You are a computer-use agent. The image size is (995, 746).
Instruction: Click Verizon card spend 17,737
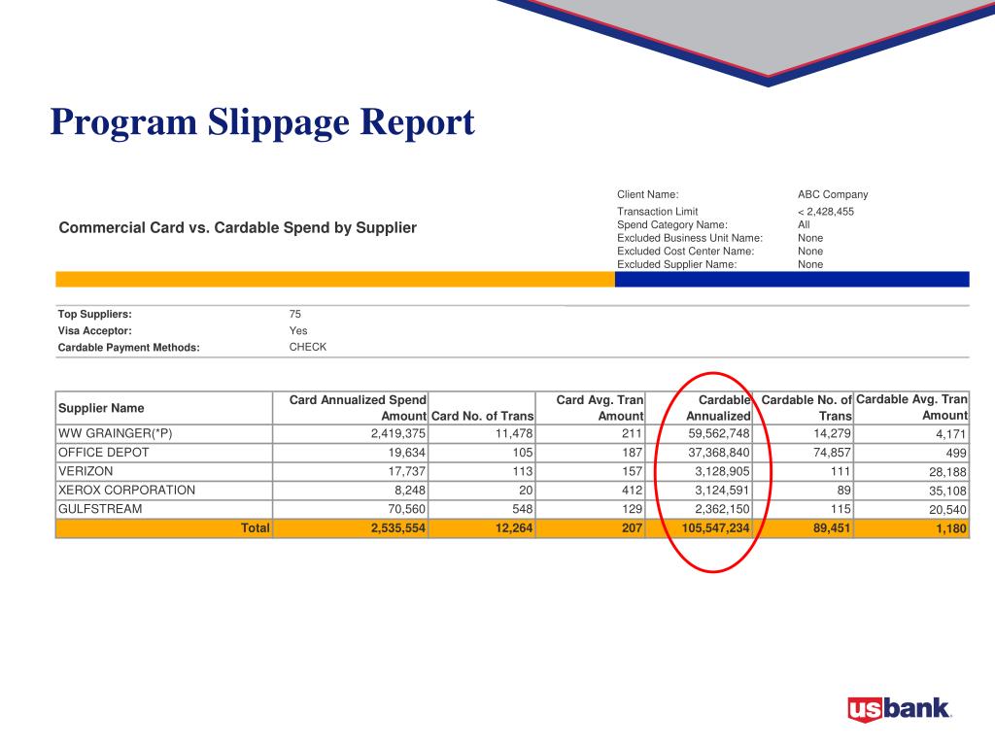(407, 471)
